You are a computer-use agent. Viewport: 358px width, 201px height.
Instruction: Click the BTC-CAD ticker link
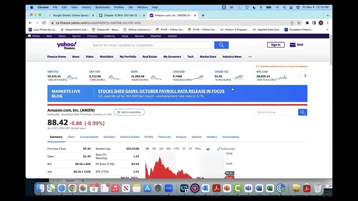tap(262, 72)
